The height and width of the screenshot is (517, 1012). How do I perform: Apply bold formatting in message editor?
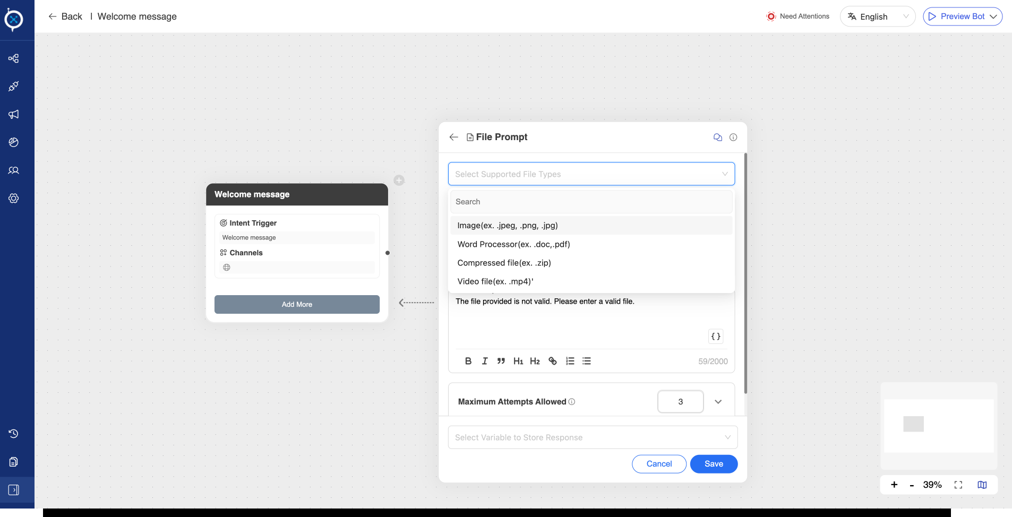(x=468, y=361)
